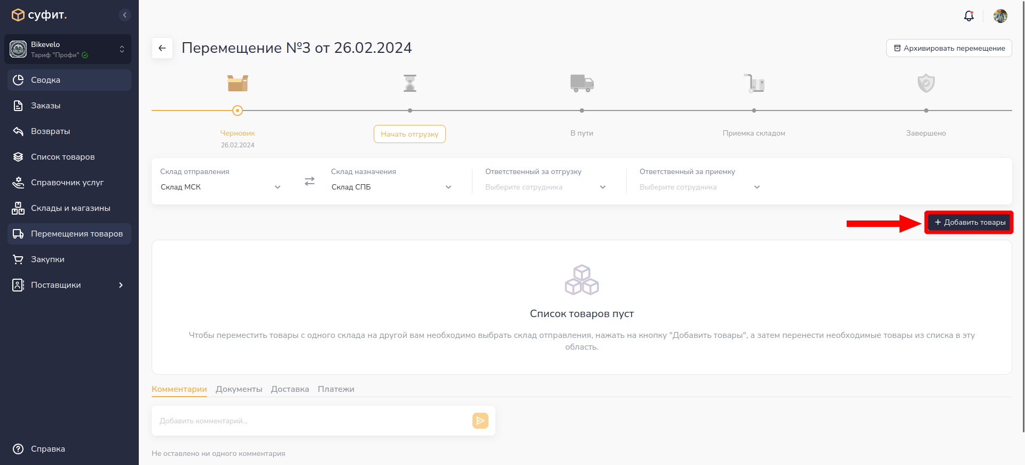Click the Суфит logo in the sidebar
This screenshot has height=465, width=1025.
(39, 15)
